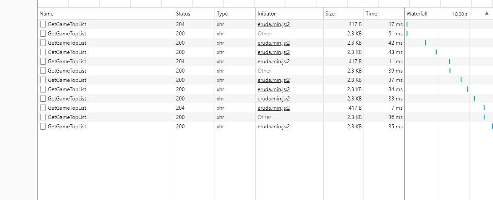The height and width of the screenshot is (200, 493).
Task: Sort by the Size column header
Action: click(x=330, y=14)
